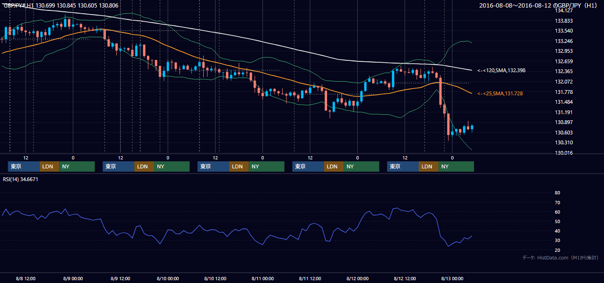Image resolution: width=604 pixels, height=283 pixels.
Task: Select the 2016-08-08〜2016-08-12 GBP/JPY chart title
Action: coord(539,6)
